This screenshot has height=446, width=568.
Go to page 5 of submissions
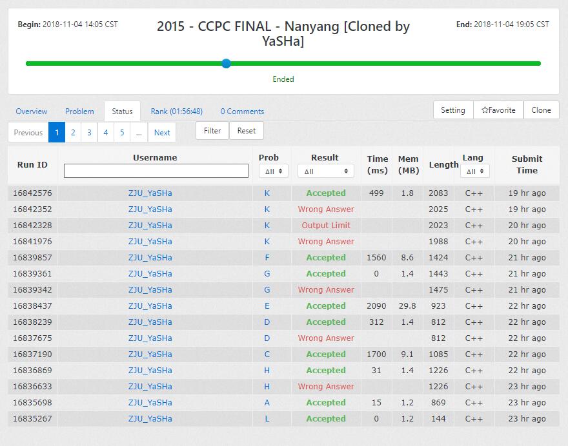122,133
